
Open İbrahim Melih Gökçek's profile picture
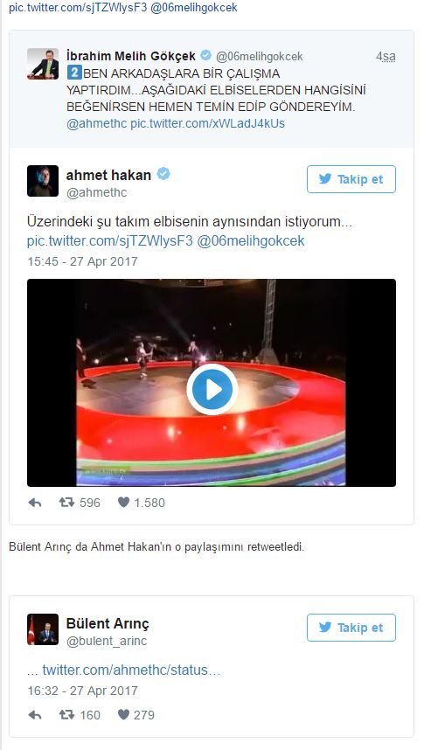(x=43, y=64)
